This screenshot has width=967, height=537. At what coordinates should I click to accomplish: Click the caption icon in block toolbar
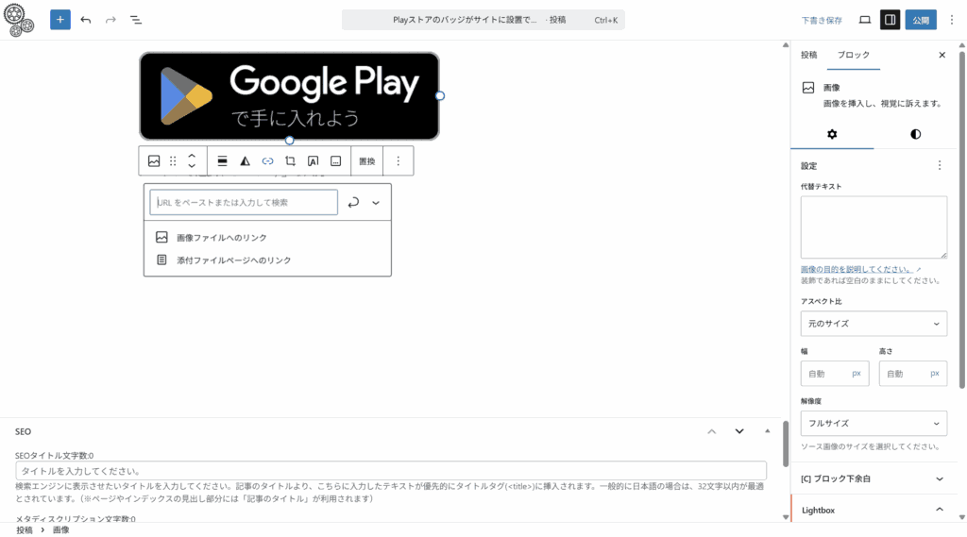pos(335,161)
